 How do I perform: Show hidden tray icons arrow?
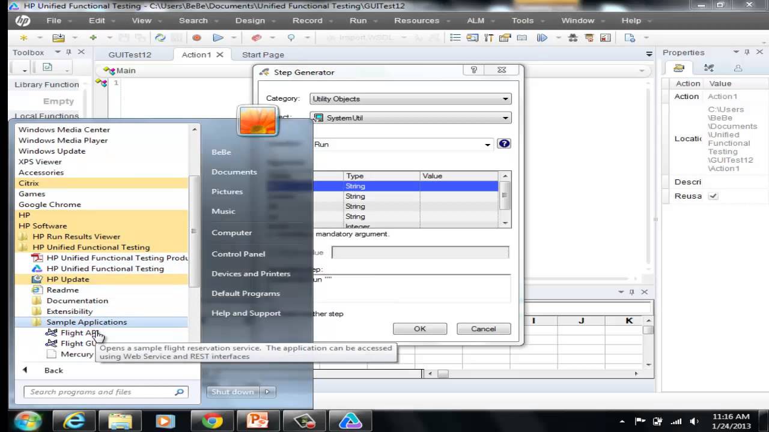(x=622, y=422)
